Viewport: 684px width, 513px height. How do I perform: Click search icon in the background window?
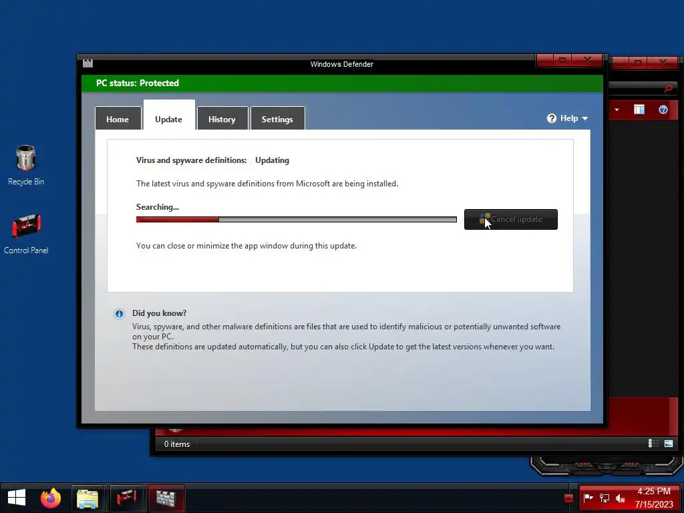[x=668, y=89]
